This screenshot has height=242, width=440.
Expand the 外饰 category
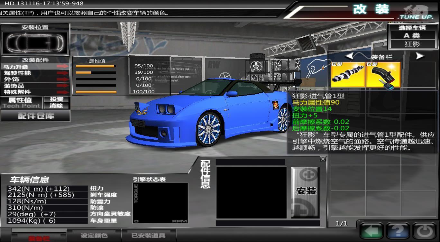(x=35, y=79)
